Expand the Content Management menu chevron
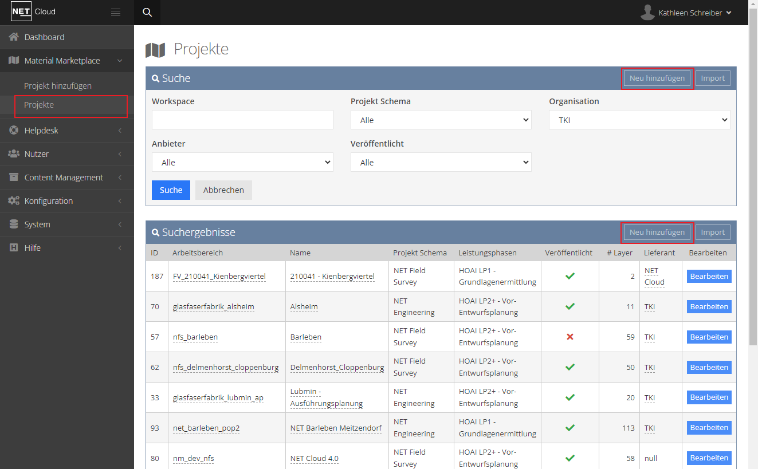The image size is (758, 469). [x=120, y=178]
